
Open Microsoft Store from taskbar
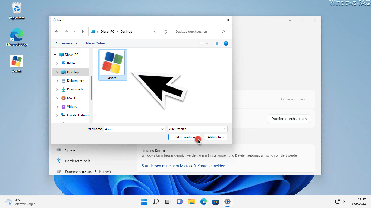click(x=216, y=201)
